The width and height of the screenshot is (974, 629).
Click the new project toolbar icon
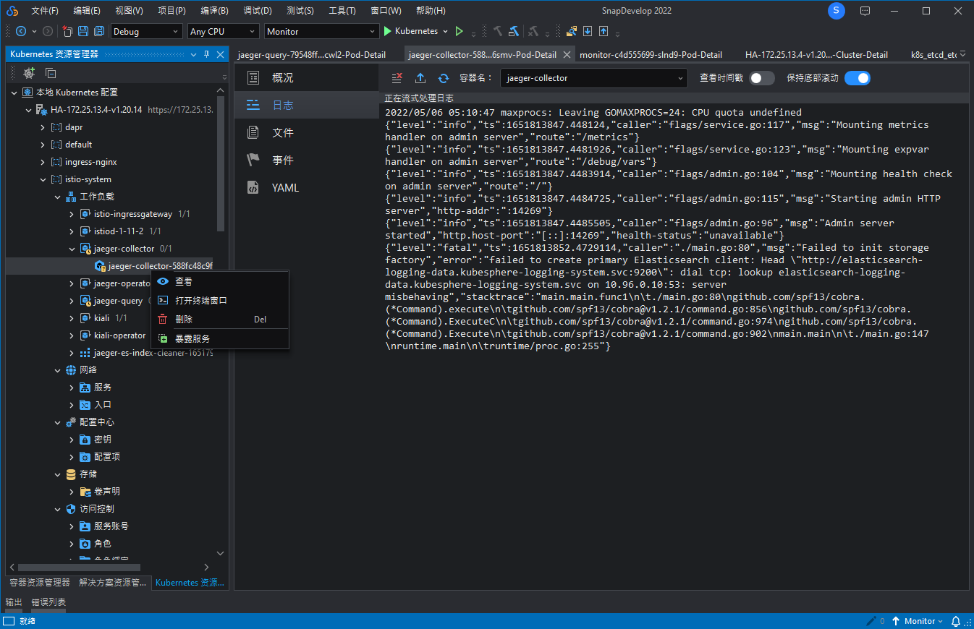67,31
